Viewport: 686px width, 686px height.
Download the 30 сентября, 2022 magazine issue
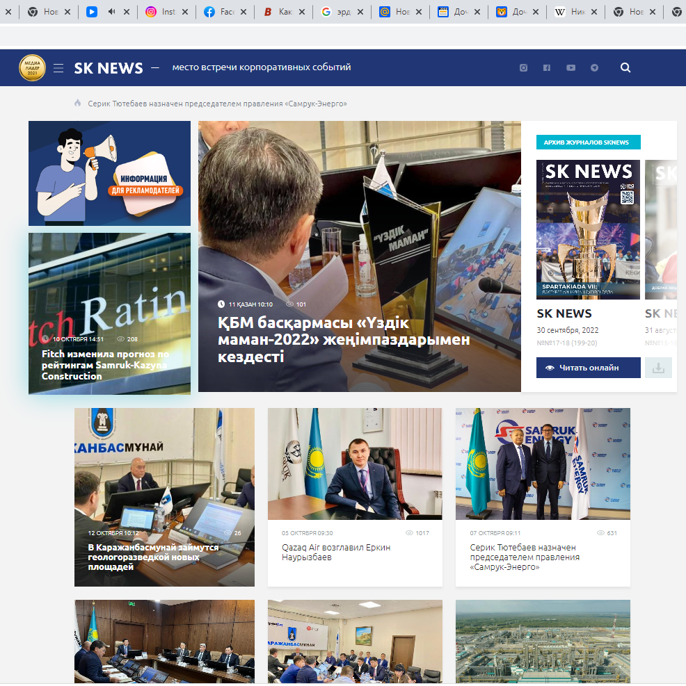pyautogui.click(x=658, y=368)
